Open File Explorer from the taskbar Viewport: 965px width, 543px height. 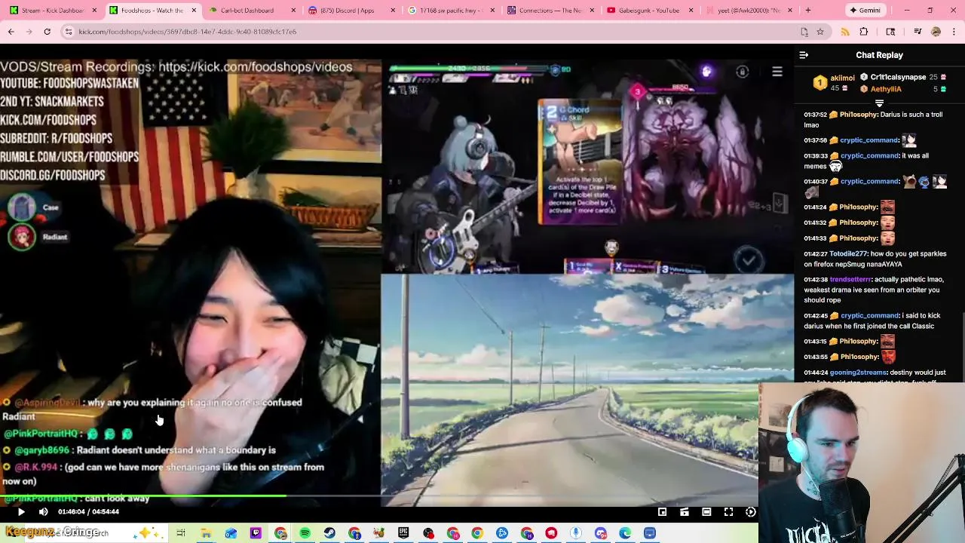tap(206, 533)
